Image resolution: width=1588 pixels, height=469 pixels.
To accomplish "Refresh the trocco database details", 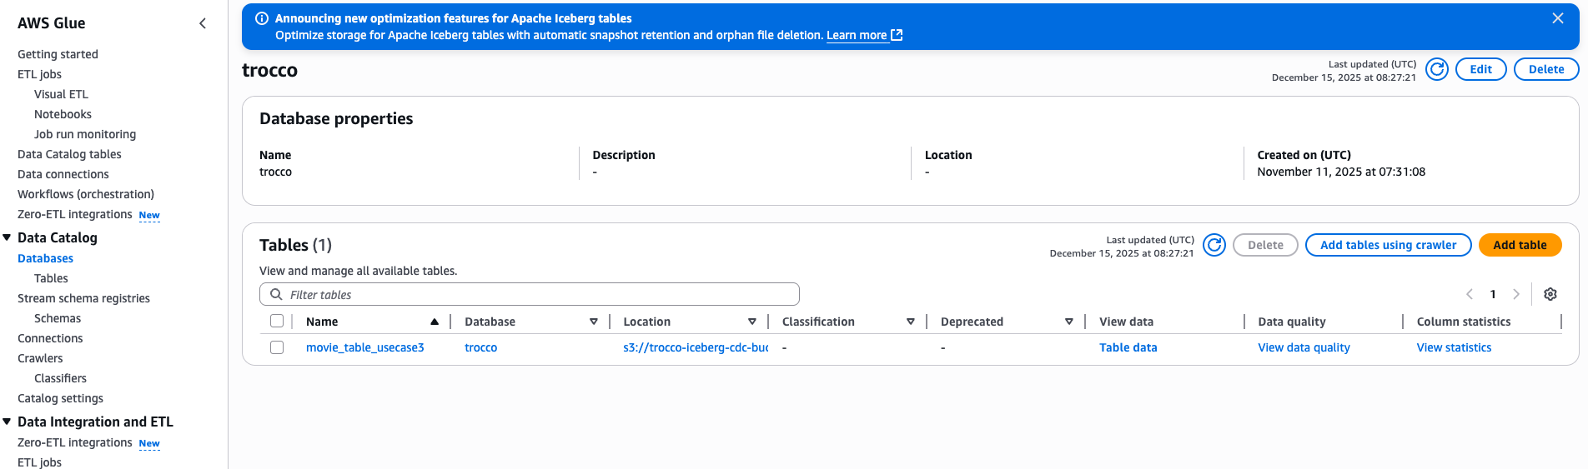I will [1436, 69].
